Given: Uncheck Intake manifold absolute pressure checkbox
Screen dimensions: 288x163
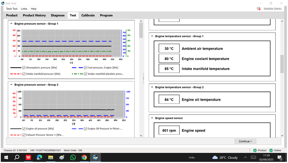Looking at the screenshot, I should [x=86, y=74].
